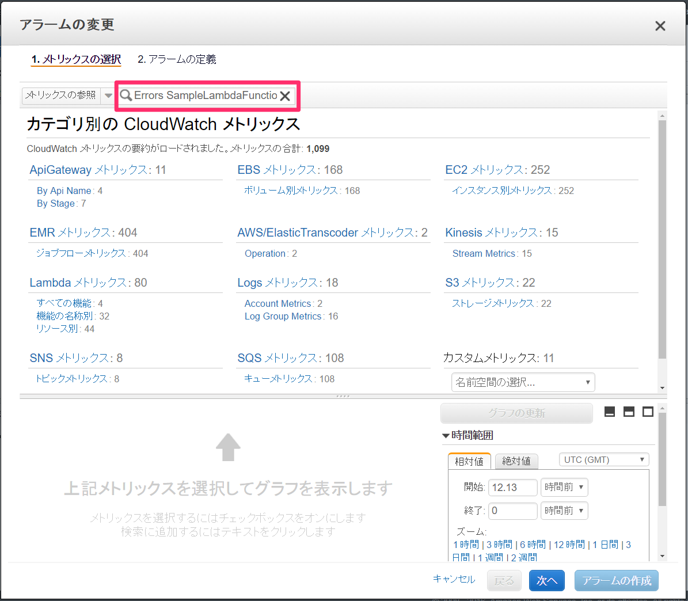This screenshot has height=601, width=688.
Task: Collapse the 時間範囲 section
Action: (446, 436)
